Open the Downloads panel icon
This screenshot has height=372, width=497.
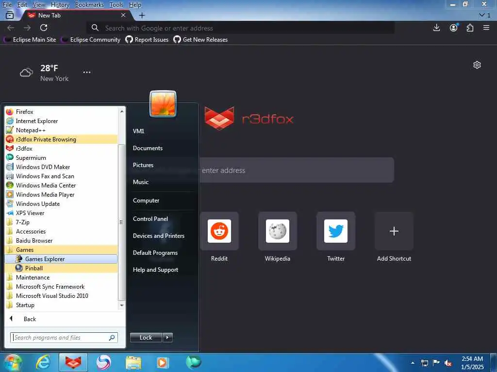[x=436, y=28]
